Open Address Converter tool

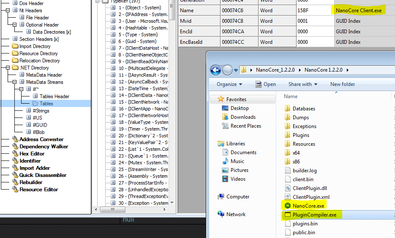(x=41, y=139)
